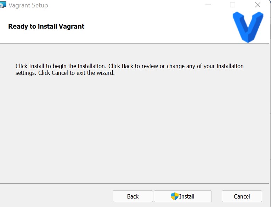
Task: Go Back to review installation settings
Action: pyautogui.click(x=132, y=196)
